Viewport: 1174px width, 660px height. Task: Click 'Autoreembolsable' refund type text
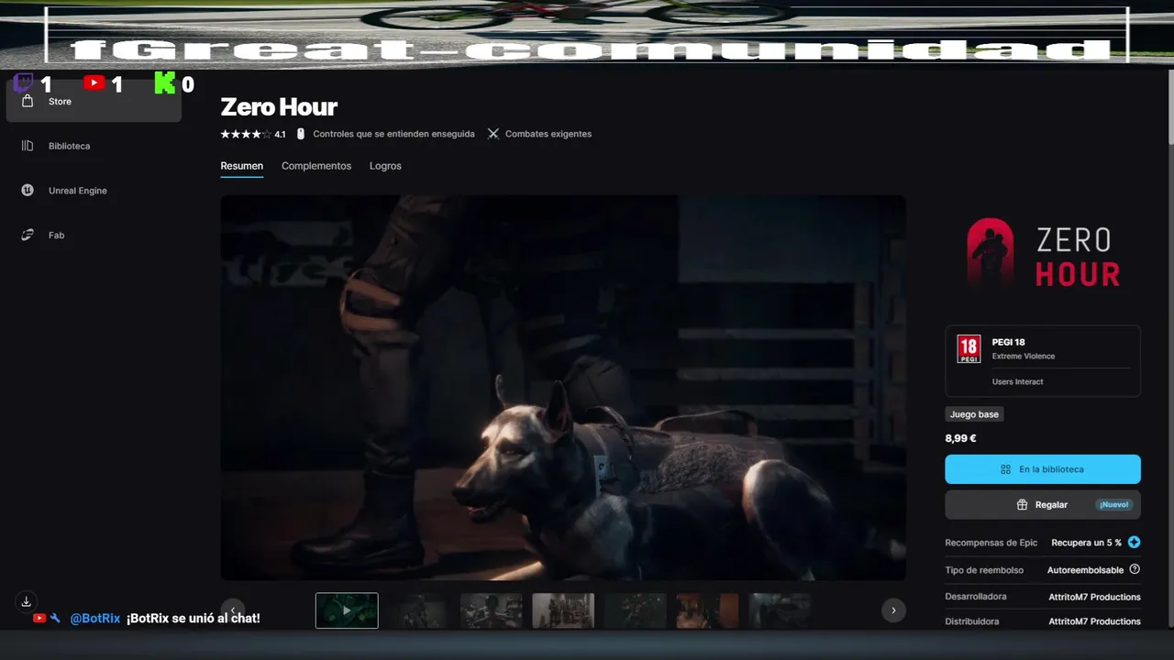pyautogui.click(x=1086, y=570)
